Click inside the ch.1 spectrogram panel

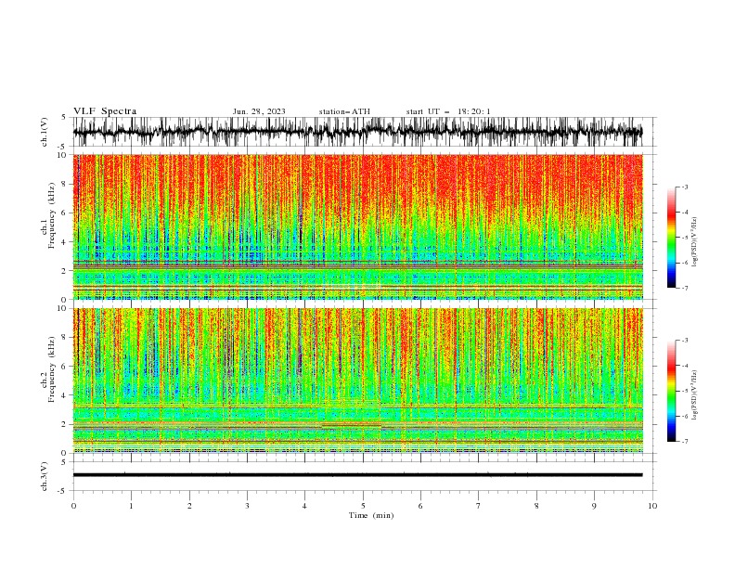point(357,226)
